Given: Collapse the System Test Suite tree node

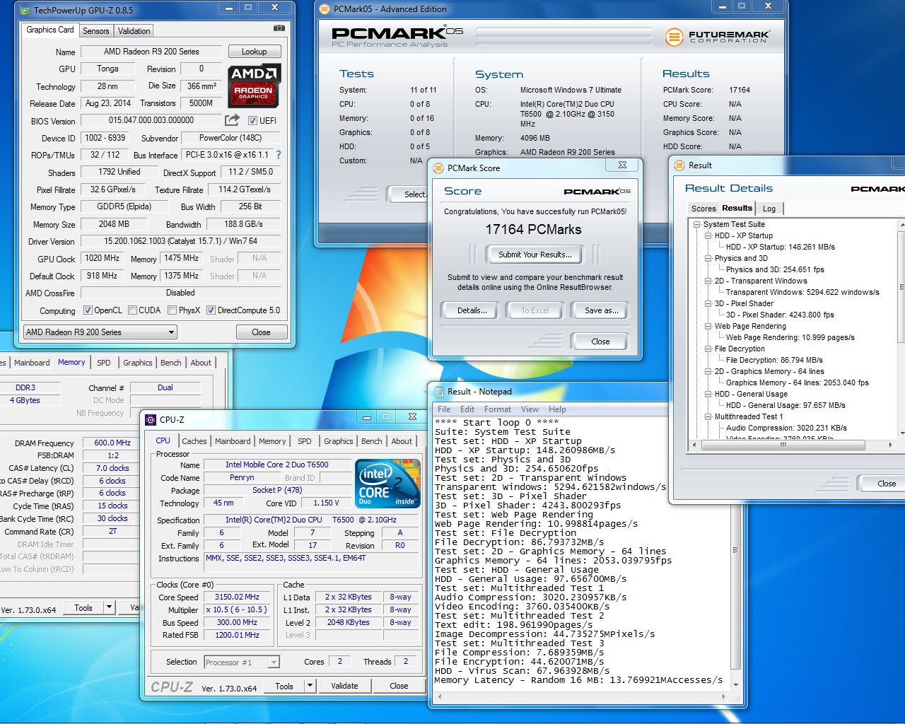Looking at the screenshot, I should tap(696, 224).
